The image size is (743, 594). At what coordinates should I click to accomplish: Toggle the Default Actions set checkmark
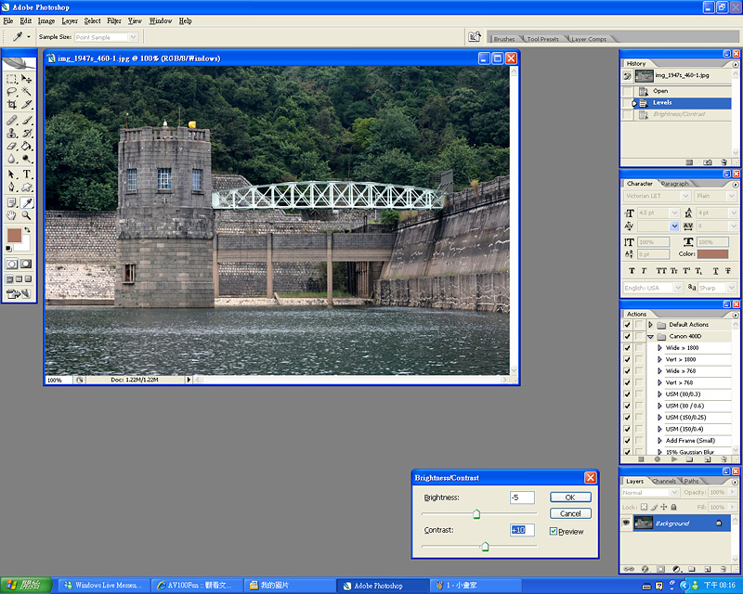click(627, 325)
